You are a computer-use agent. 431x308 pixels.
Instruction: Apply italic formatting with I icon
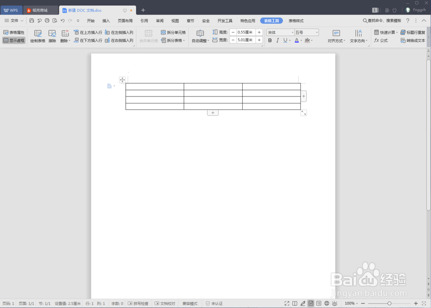278,40
